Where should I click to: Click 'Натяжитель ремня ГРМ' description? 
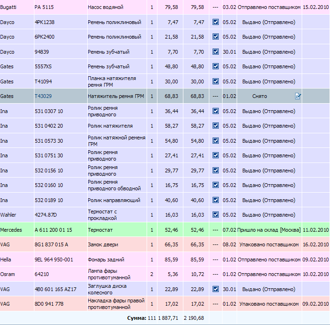tap(116, 96)
